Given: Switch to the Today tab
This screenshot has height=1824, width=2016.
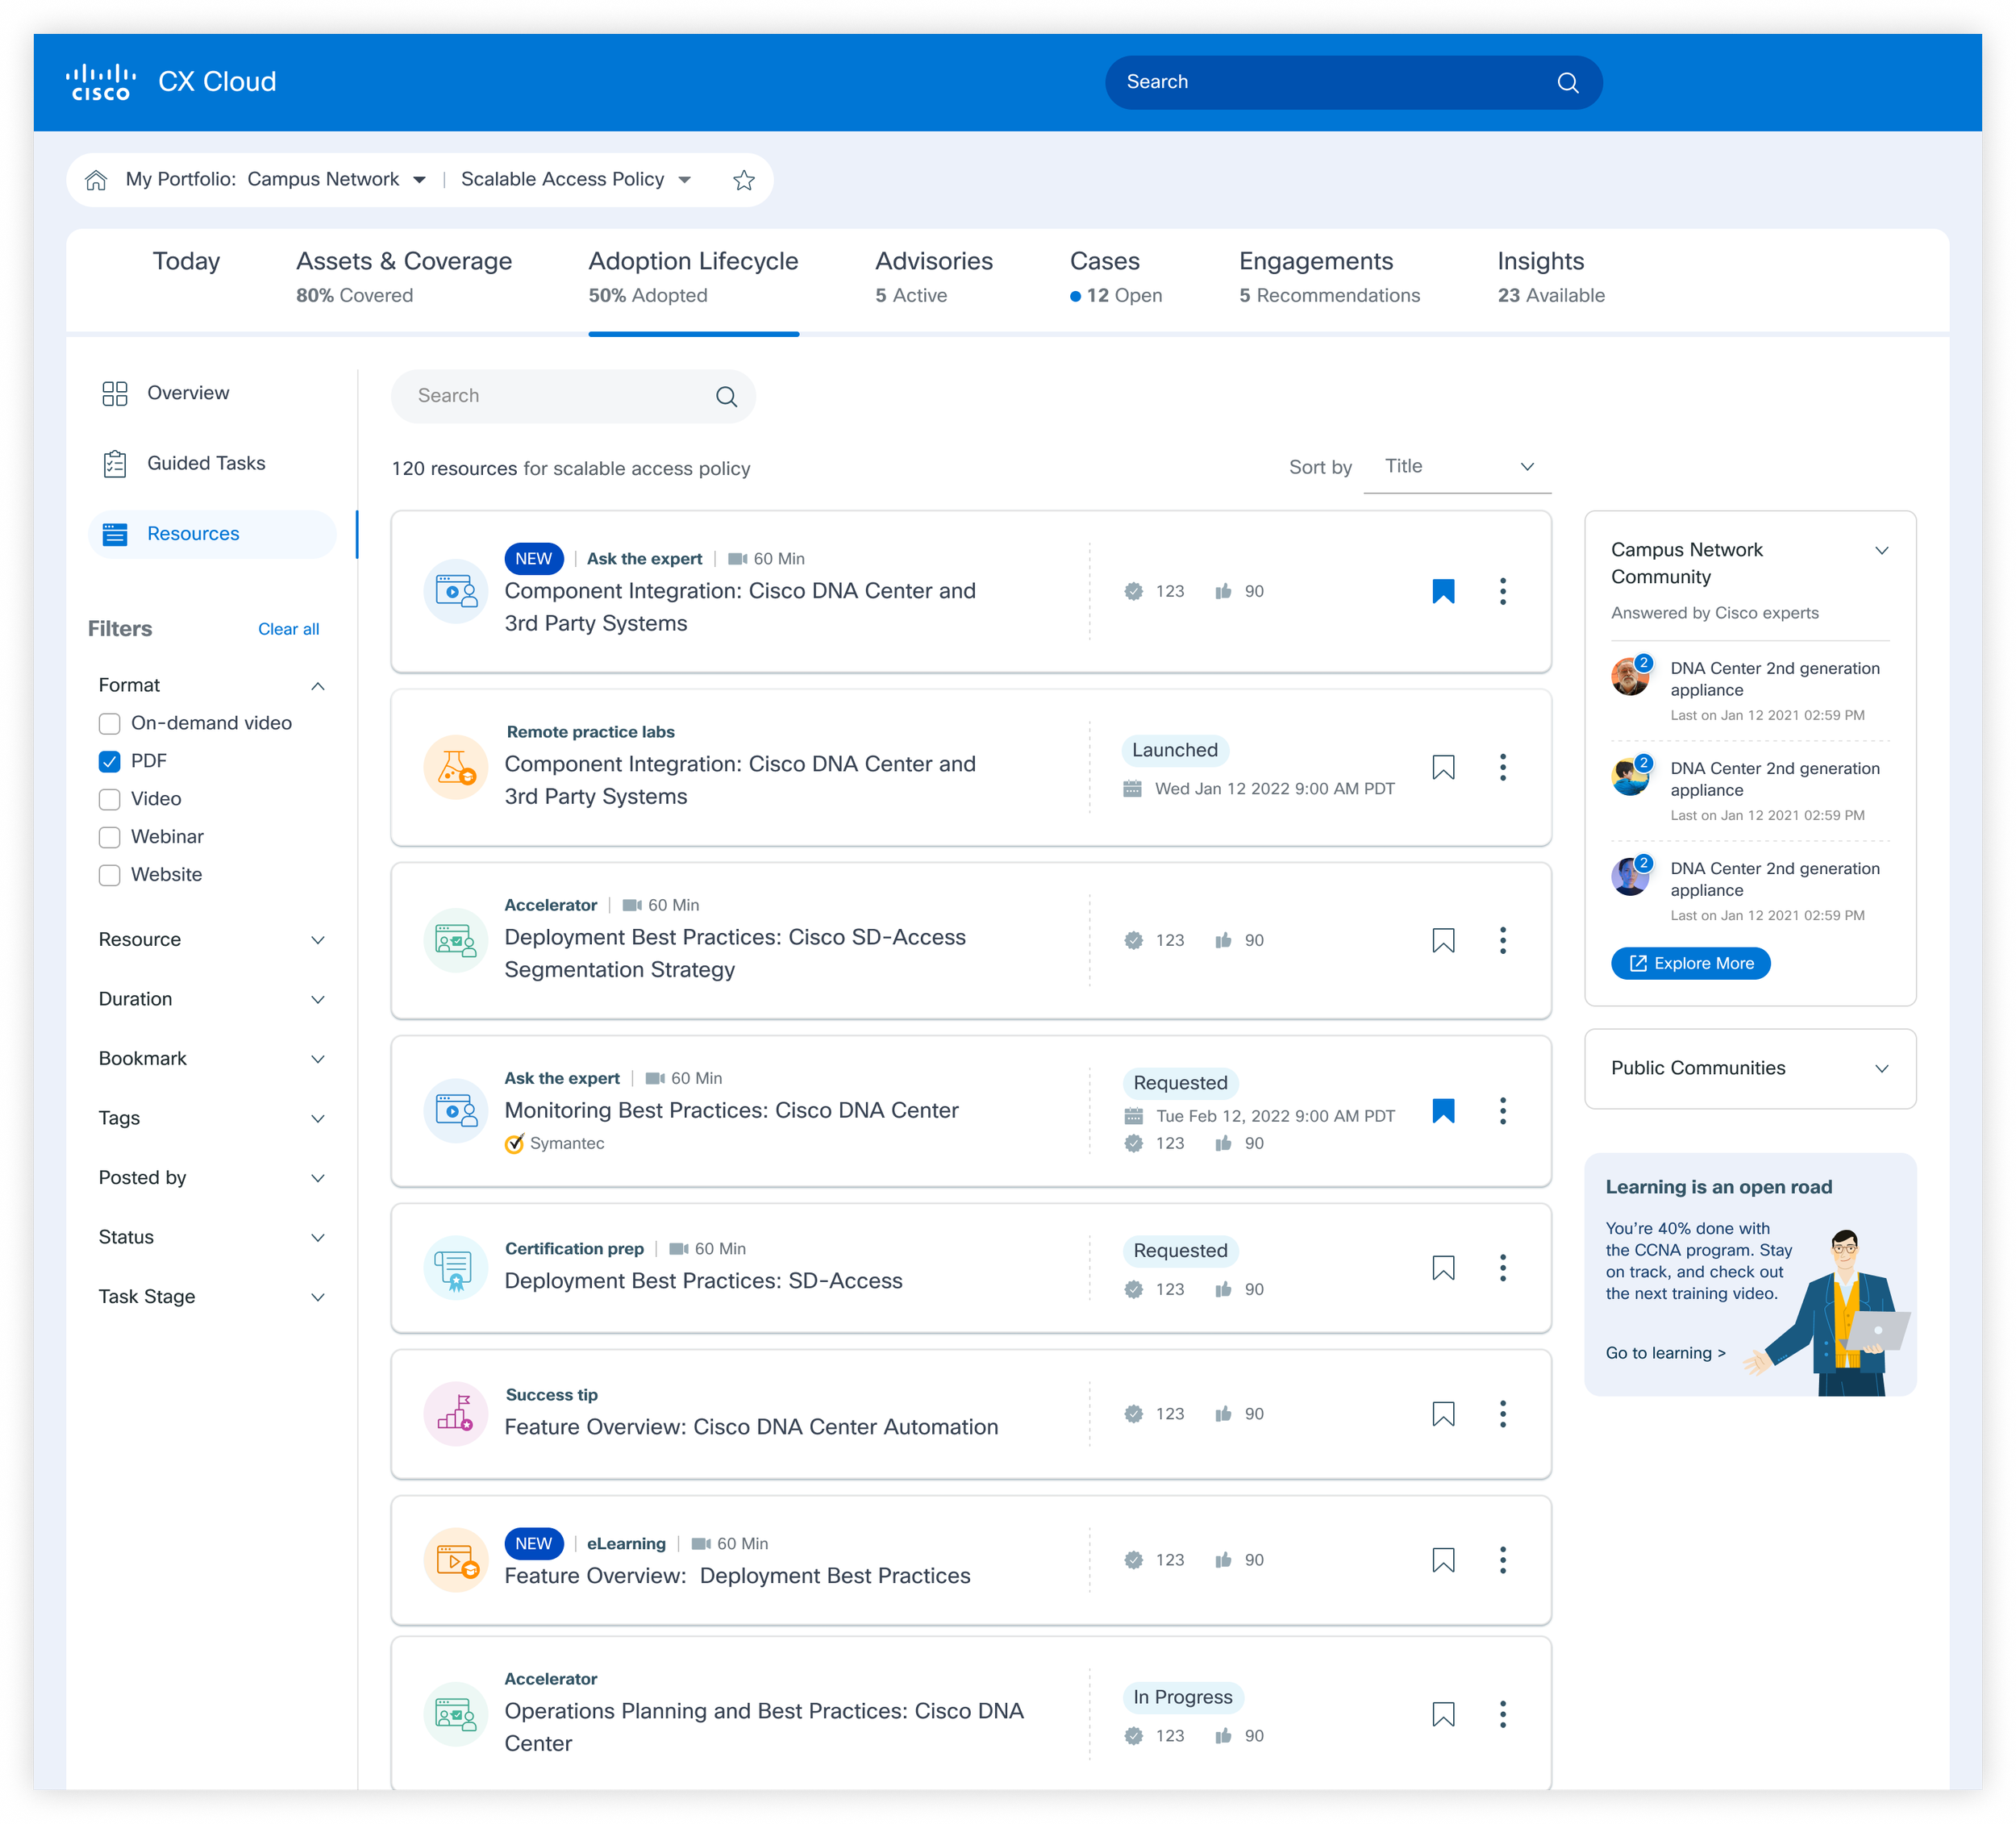Looking at the screenshot, I should click(186, 262).
